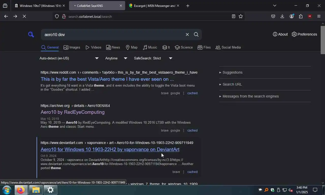Click the muted volume tray icon
Image resolution: width=325 pixels, height=195 pixels.
[291, 190]
